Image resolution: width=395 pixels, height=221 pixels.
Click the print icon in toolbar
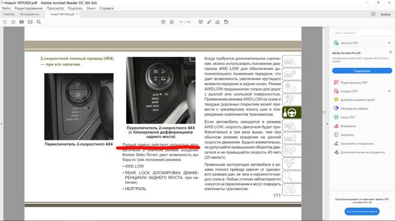click(22, 22)
